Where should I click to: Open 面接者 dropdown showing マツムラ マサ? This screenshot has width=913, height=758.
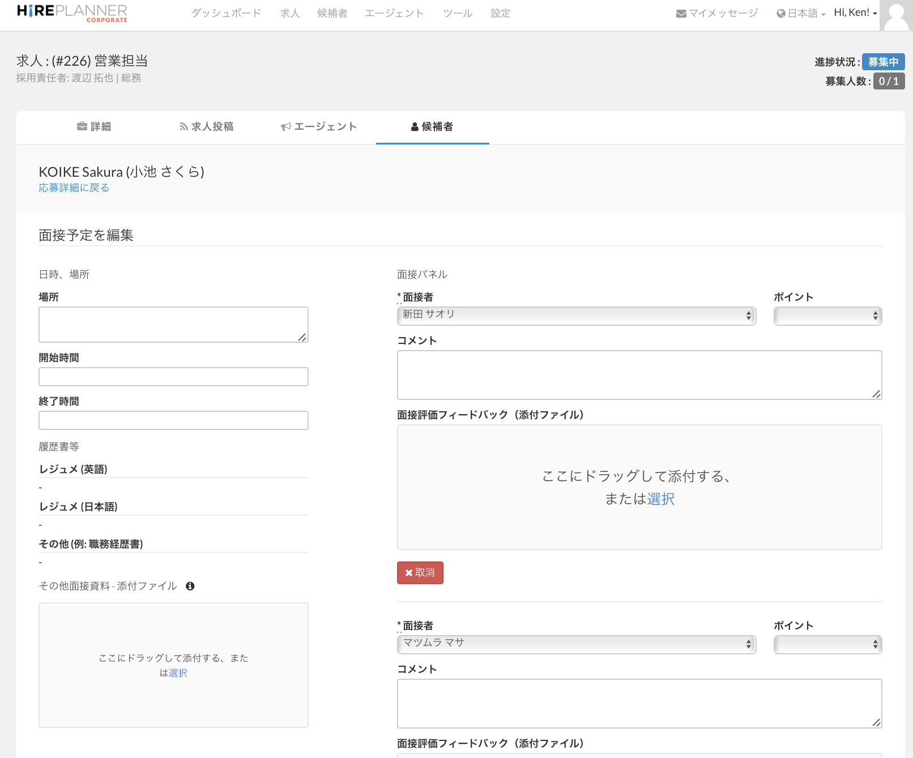pyautogui.click(x=576, y=644)
